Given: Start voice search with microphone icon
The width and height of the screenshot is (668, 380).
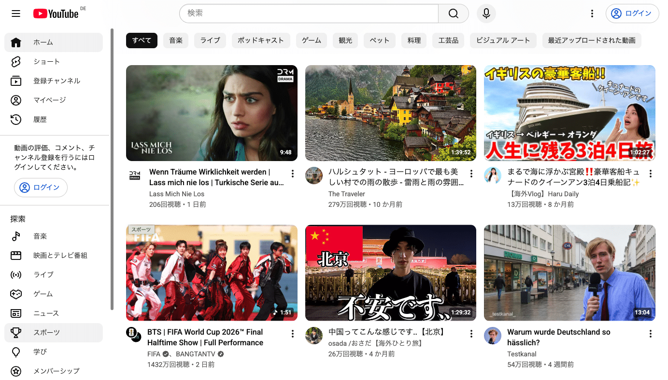Looking at the screenshot, I should click(x=486, y=14).
